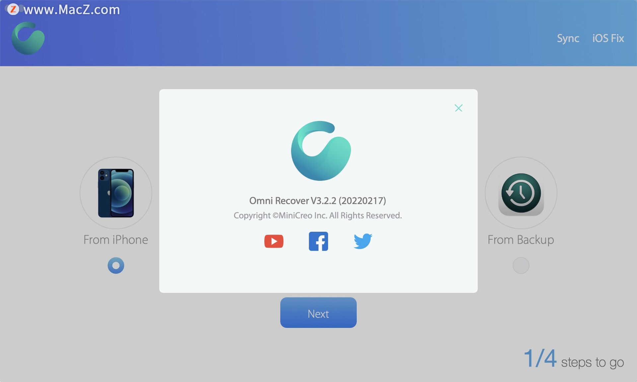The width and height of the screenshot is (637, 382).
Task: Select the From Backup Time Machine icon
Action: click(x=521, y=193)
